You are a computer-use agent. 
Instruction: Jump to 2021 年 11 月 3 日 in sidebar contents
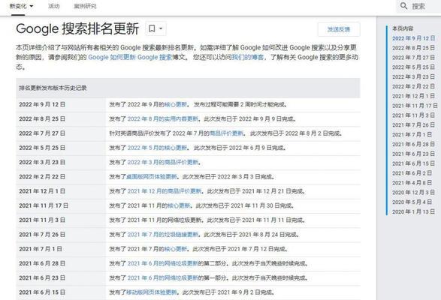pos(413,115)
